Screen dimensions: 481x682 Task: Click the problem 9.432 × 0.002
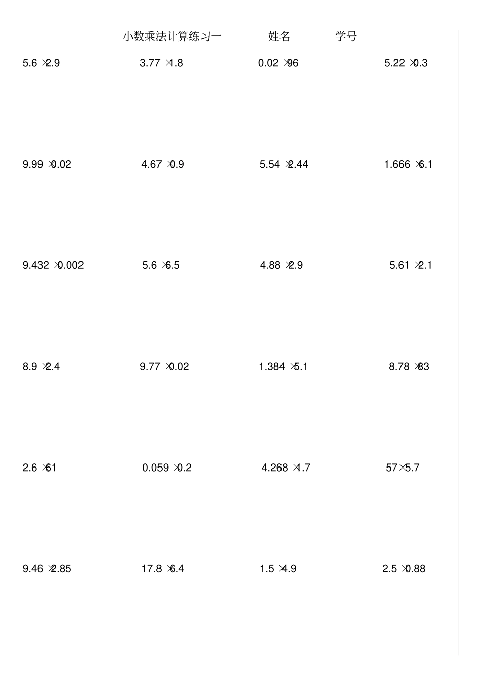(x=53, y=265)
